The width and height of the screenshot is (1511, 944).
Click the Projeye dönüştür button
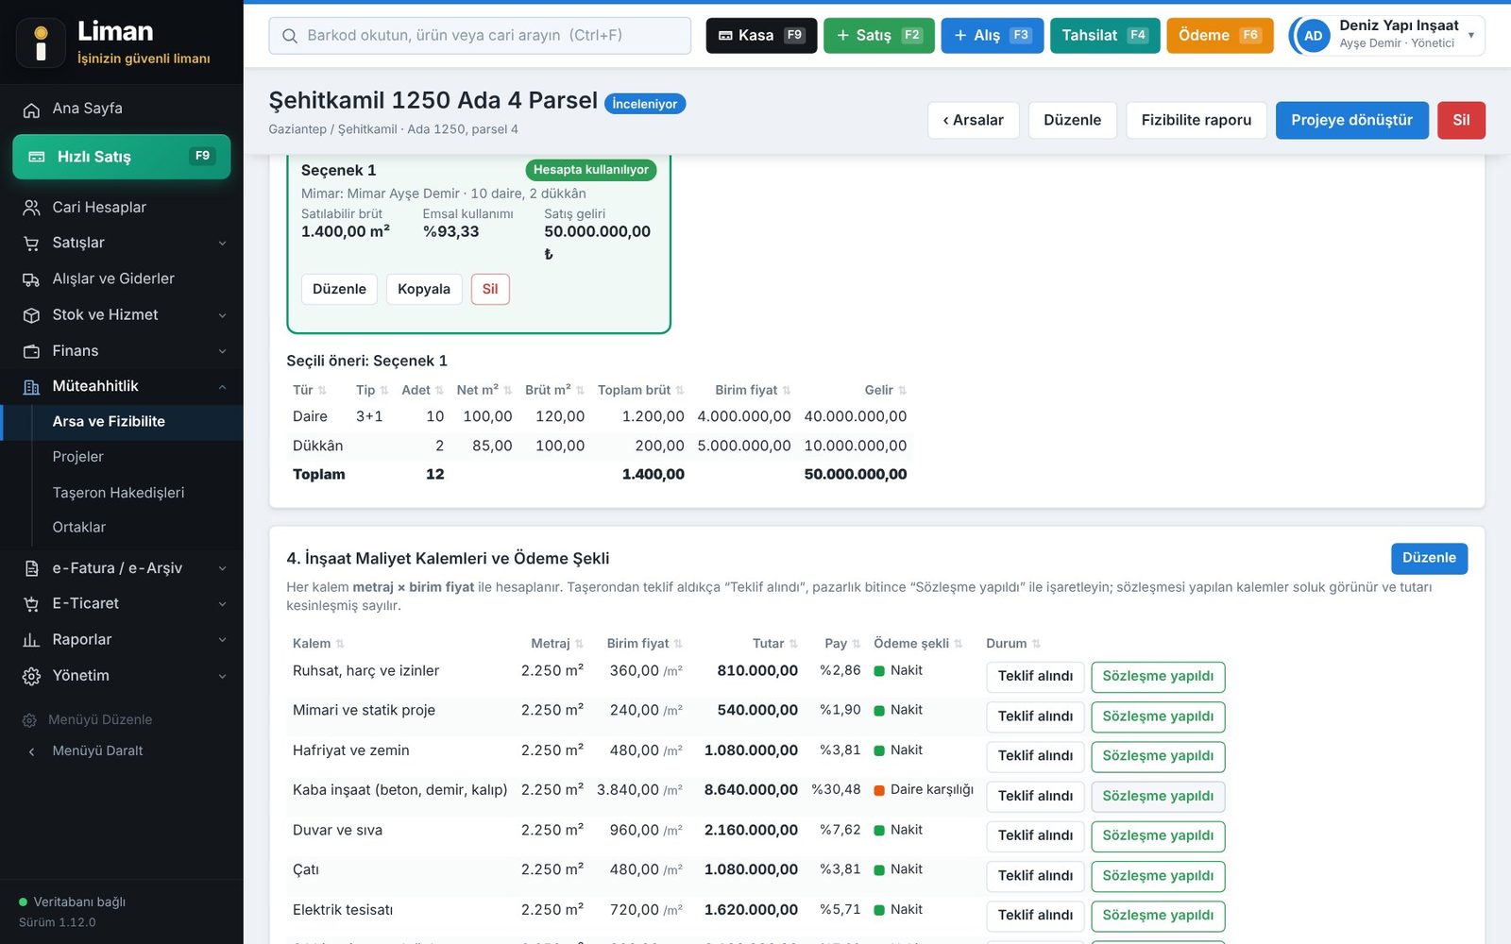[1351, 120]
